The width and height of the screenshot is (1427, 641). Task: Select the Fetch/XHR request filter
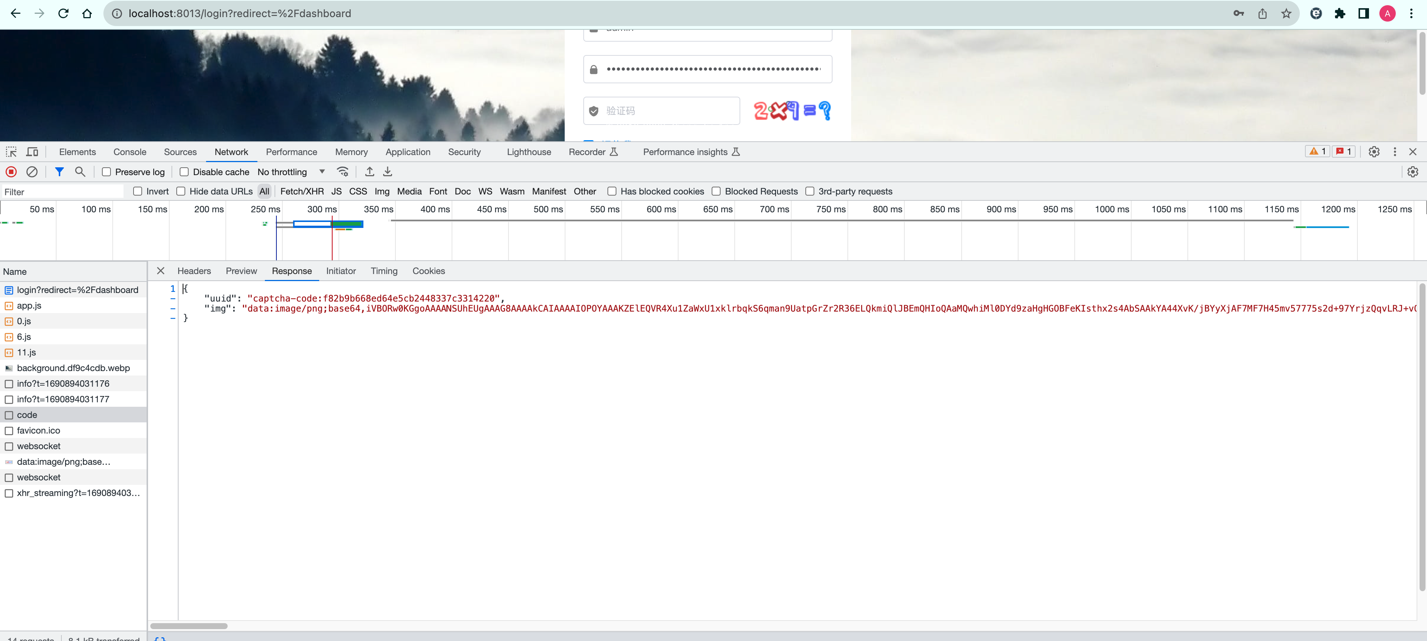(x=302, y=191)
